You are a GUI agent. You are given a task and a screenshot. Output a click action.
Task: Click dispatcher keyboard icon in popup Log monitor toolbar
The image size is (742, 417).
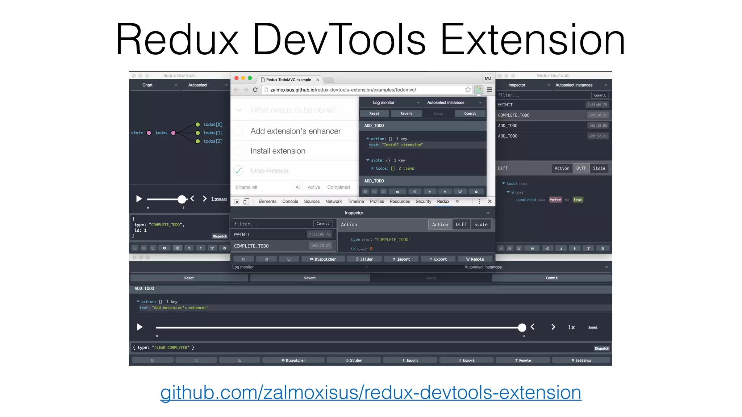tap(397, 191)
